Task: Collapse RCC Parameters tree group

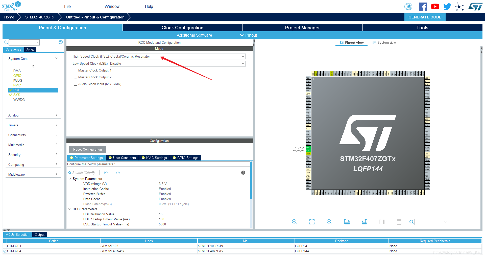Action: (70, 209)
